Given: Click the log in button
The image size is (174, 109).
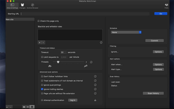Looking at the screenshot, I should tap(73, 100).
